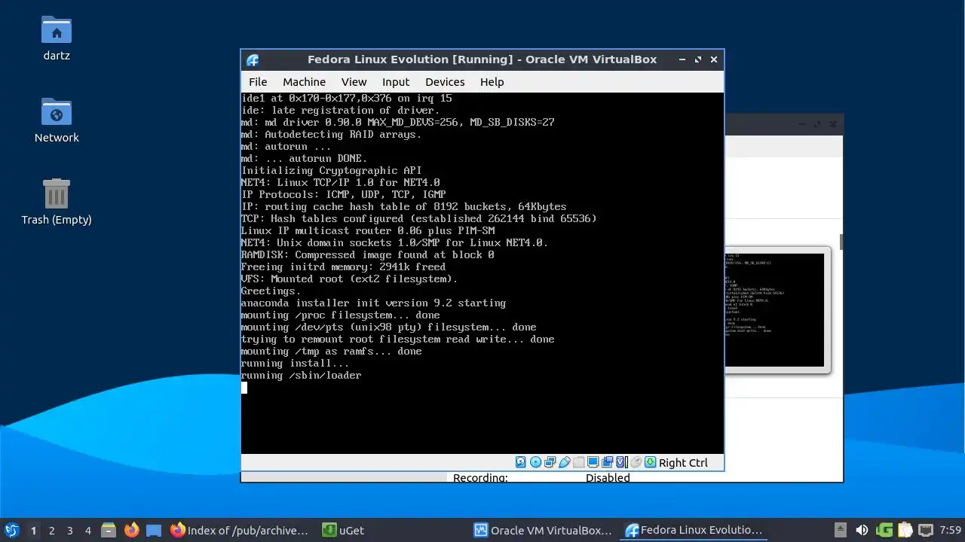
Task: Launch Firefox from taskbar quick launcher
Action: (131, 530)
